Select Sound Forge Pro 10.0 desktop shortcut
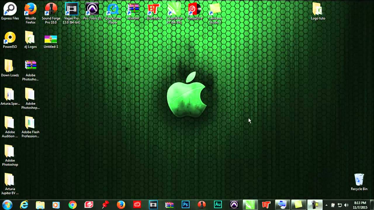Viewport: 374px width, 210px height. (x=51, y=14)
